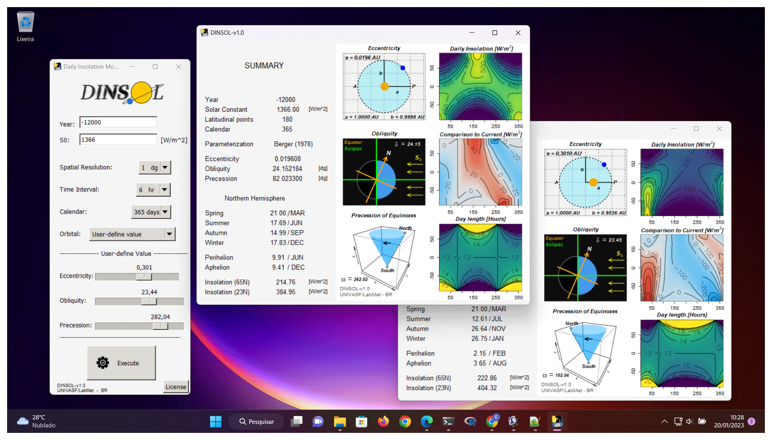The width and height of the screenshot is (772, 440).
Task: Open the Terminal taskbar icon
Action: [x=448, y=422]
